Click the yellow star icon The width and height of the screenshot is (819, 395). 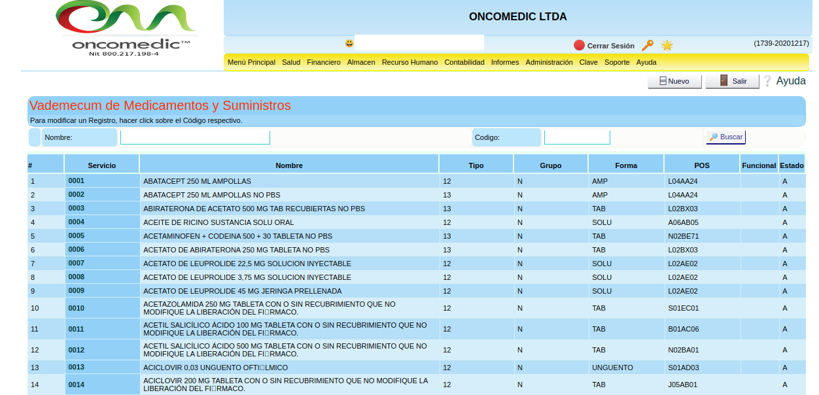[x=667, y=45]
